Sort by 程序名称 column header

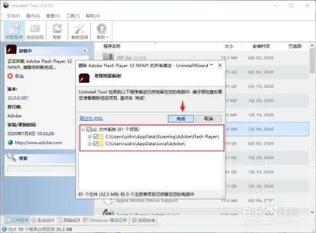tap(112, 46)
